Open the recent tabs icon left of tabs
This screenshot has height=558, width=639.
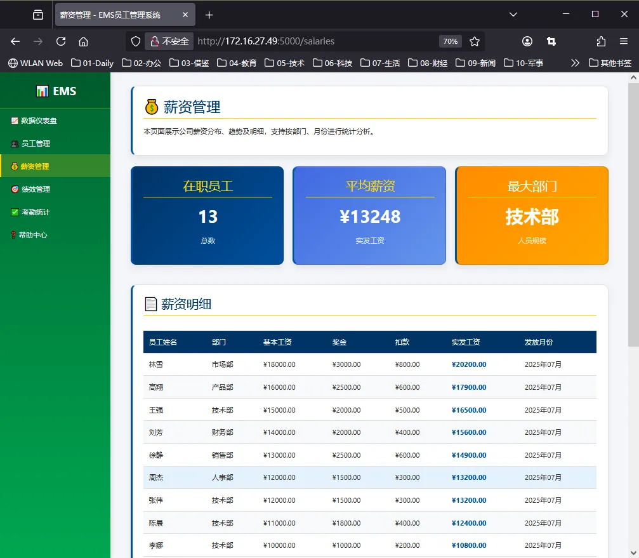tap(38, 15)
